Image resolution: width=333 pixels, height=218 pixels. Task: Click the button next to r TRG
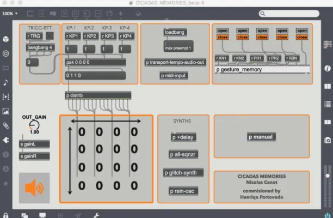(x=50, y=36)
